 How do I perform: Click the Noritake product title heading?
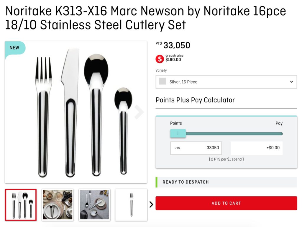(x=146, y=18)
